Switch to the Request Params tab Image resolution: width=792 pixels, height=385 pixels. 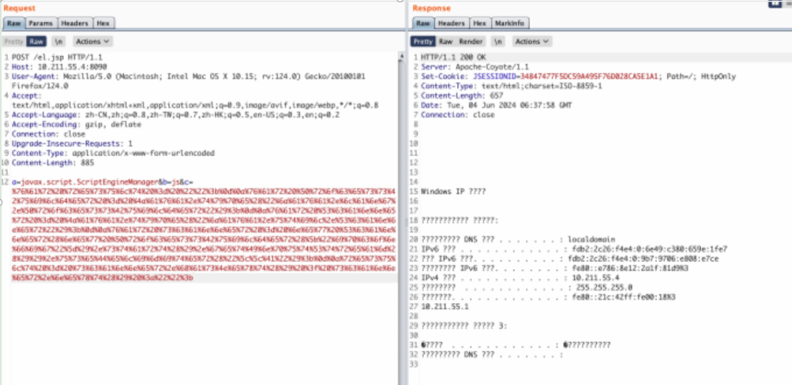pos(40,23)
